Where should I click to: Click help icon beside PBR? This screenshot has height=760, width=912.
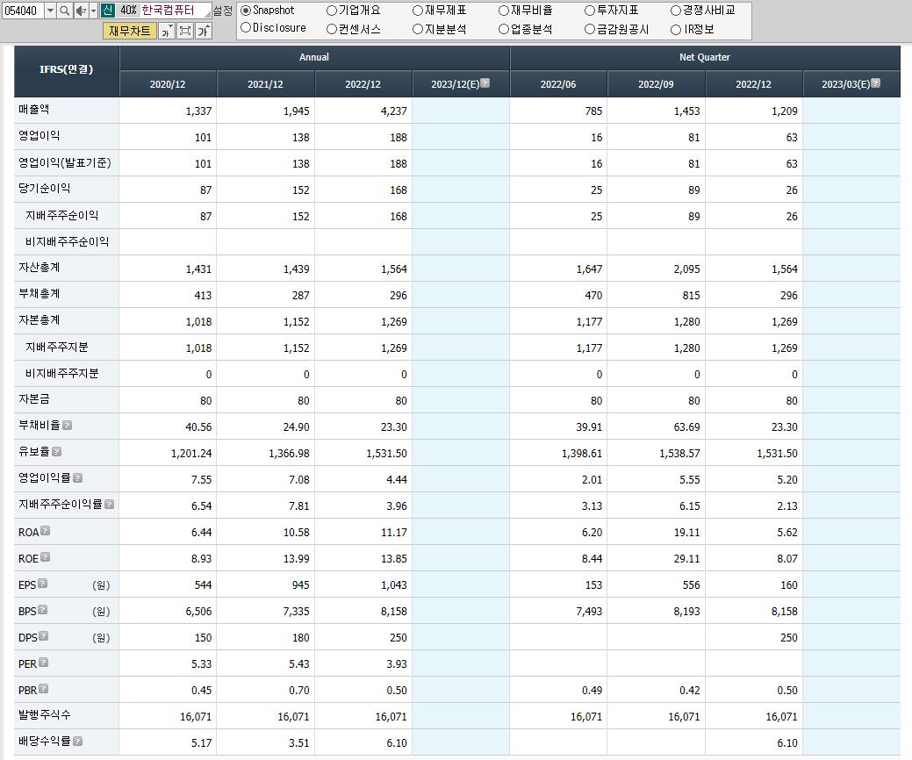tap(44, 689)
